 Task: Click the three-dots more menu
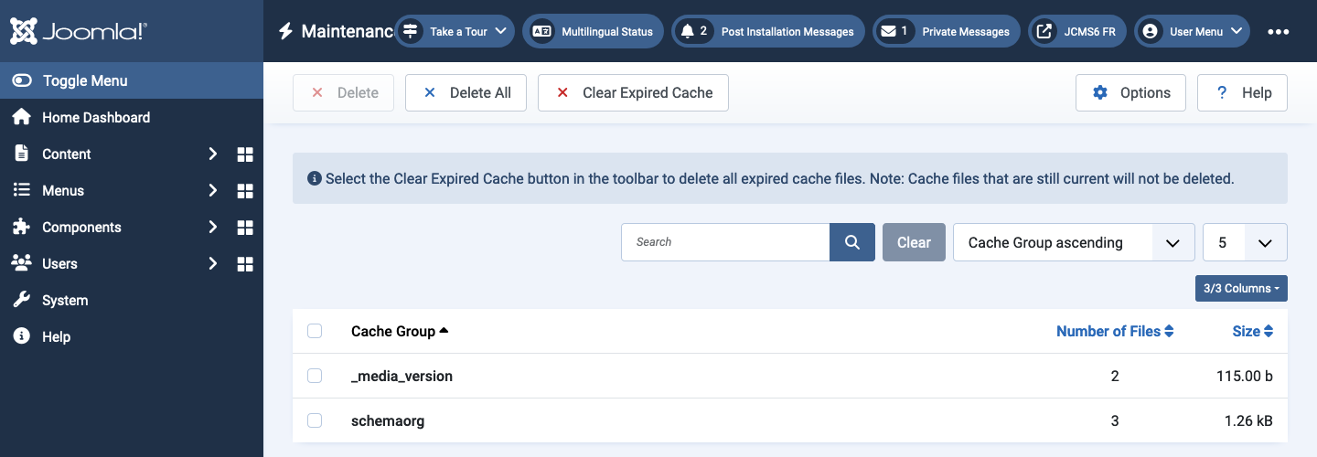[1278, 31]
